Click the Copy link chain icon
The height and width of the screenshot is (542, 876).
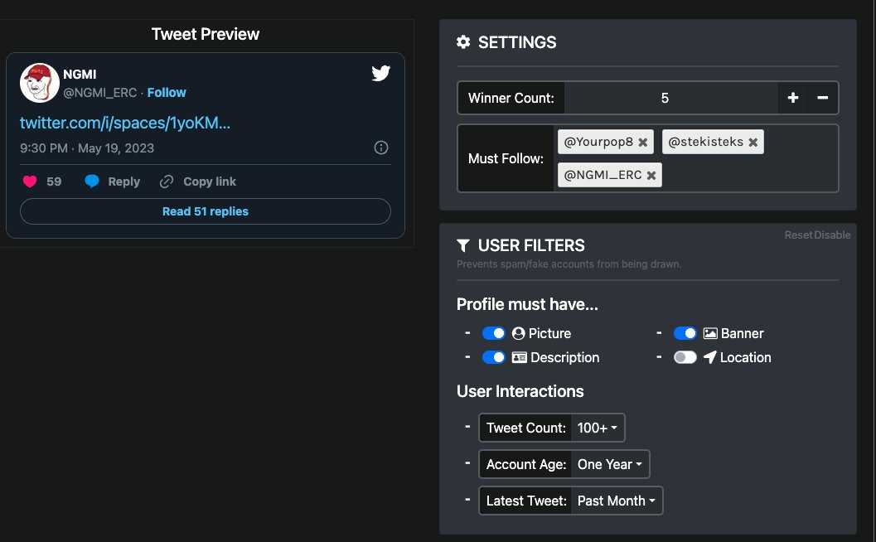tap(167, 181)
